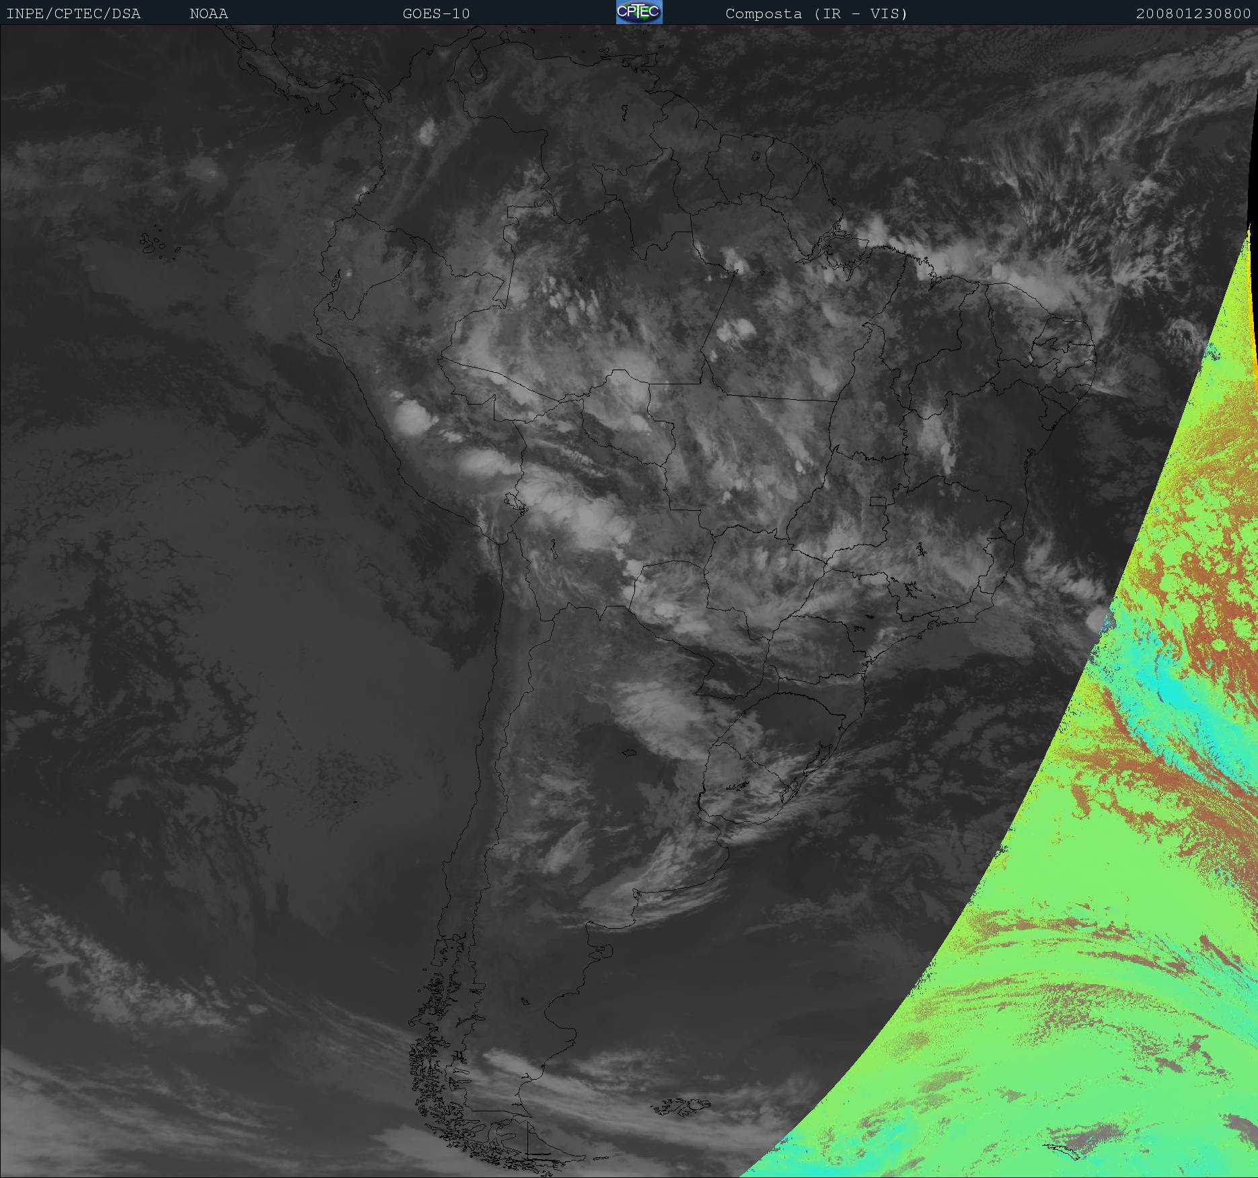
Task: Click the NOAA label in the header
Action: click(209, 13)
